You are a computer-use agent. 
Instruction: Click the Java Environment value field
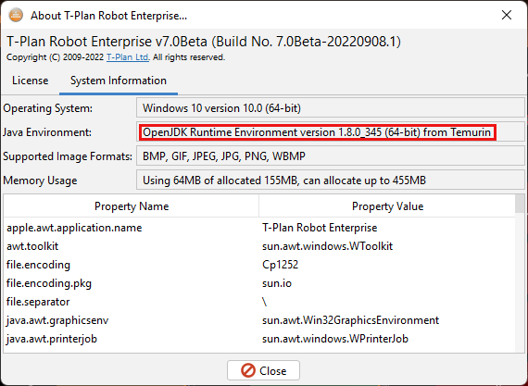331,132
